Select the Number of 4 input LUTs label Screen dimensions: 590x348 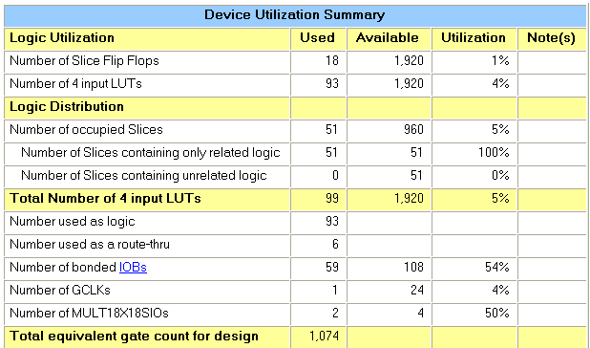click(x=75, y=83)
